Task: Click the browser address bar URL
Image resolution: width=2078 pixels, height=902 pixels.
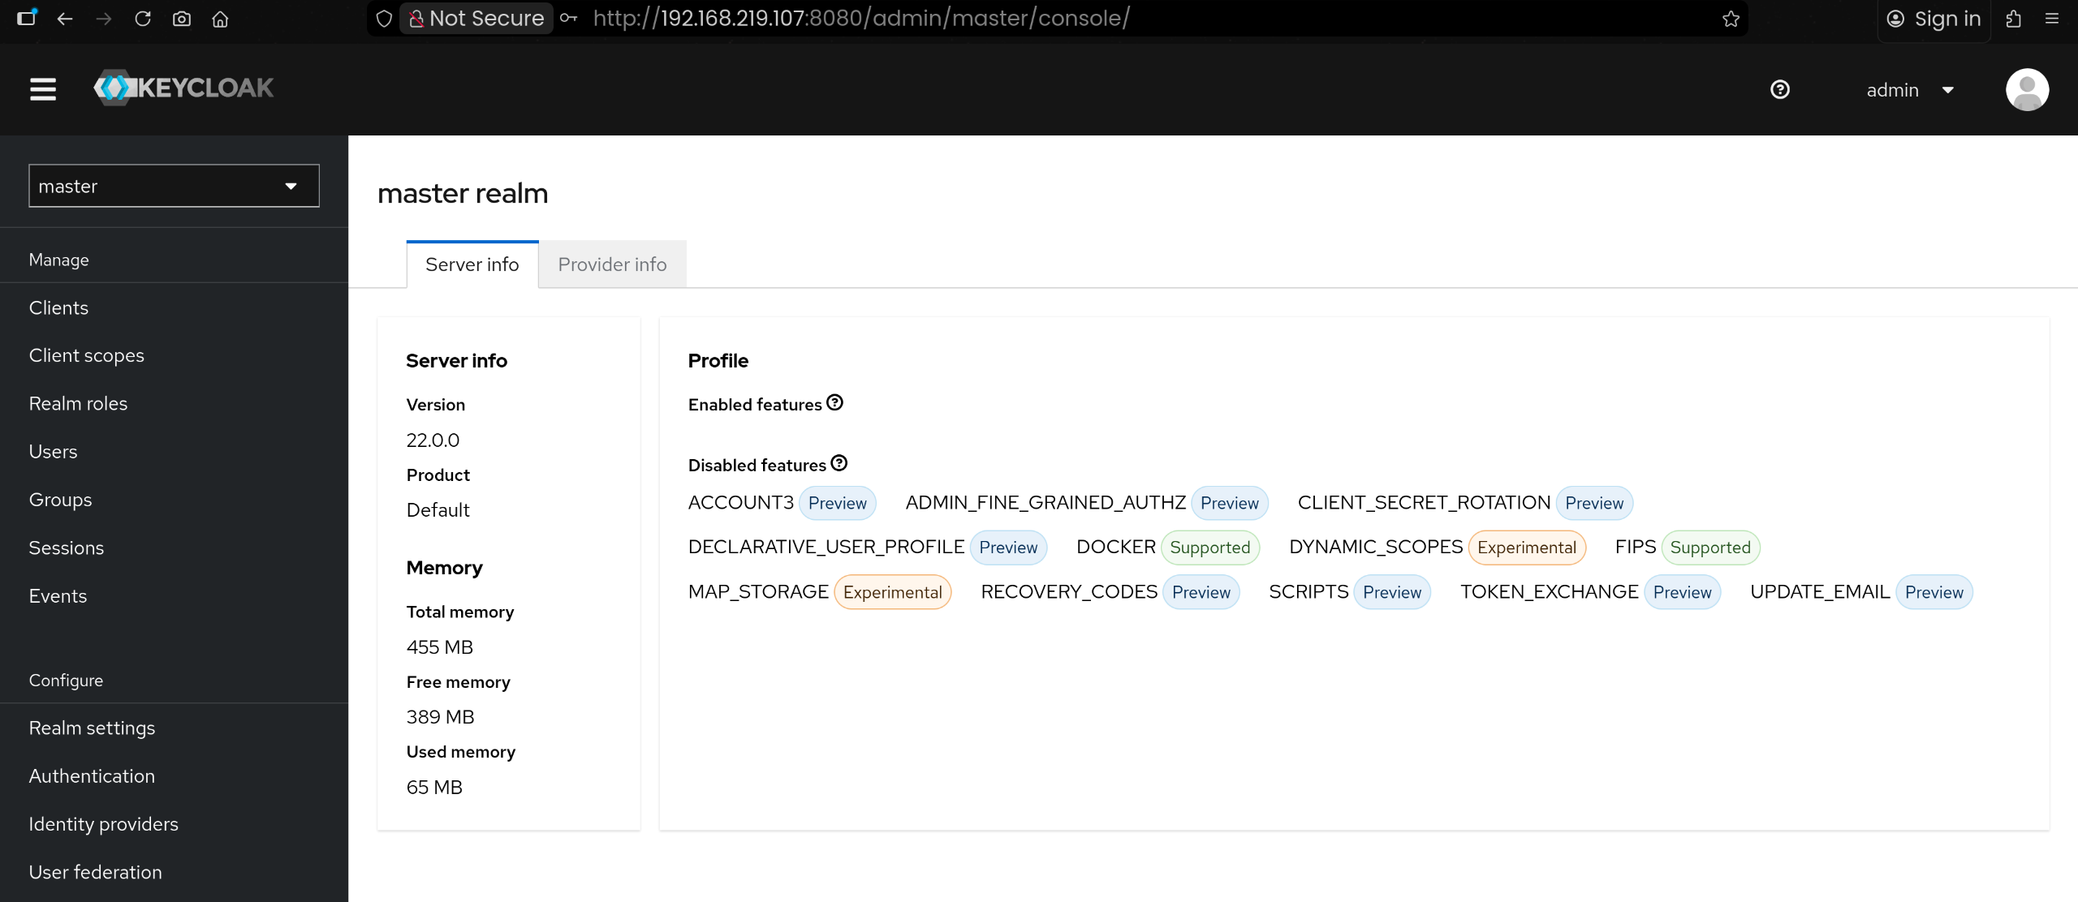Action: [860, 18]
